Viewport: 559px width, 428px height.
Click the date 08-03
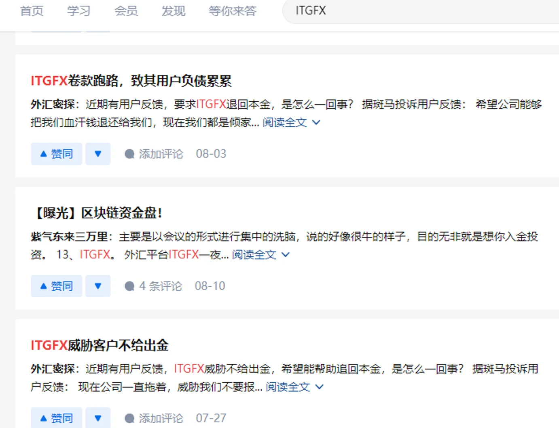[x=211, y=154]
